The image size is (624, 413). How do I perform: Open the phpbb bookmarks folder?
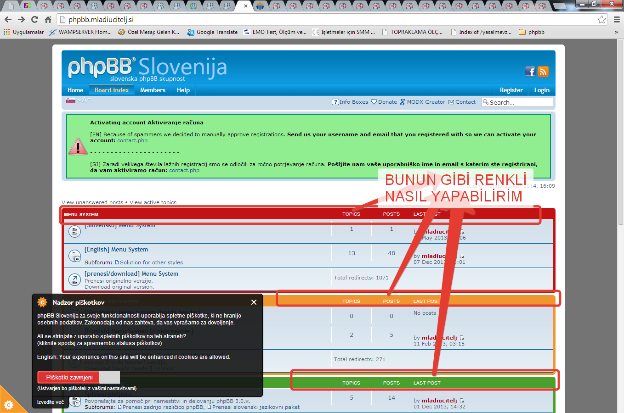(532, 32)
